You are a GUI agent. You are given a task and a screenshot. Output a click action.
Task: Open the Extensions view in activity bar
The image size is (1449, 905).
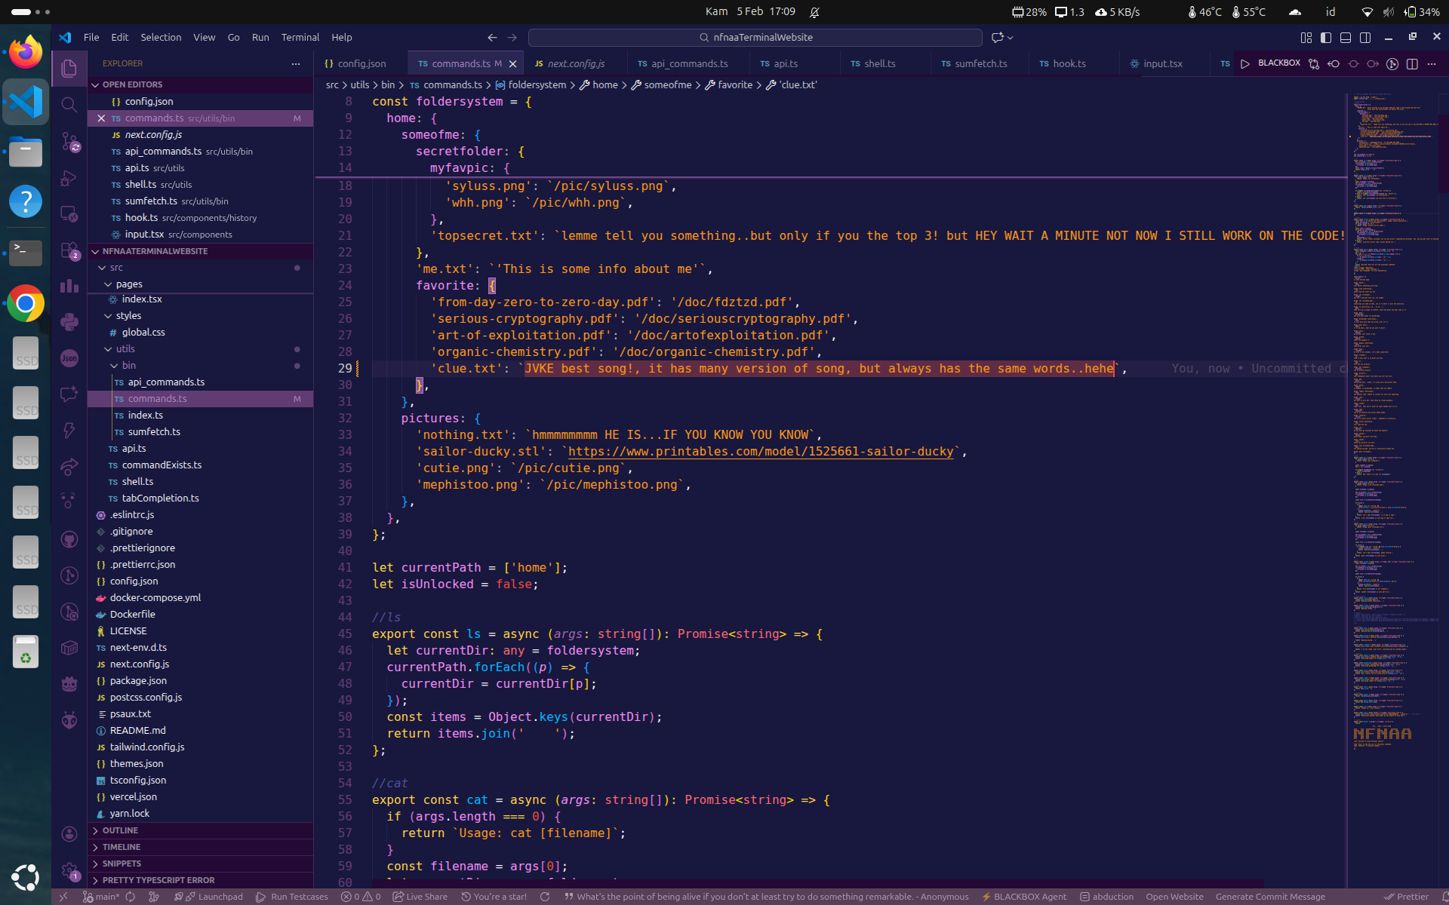69,250
